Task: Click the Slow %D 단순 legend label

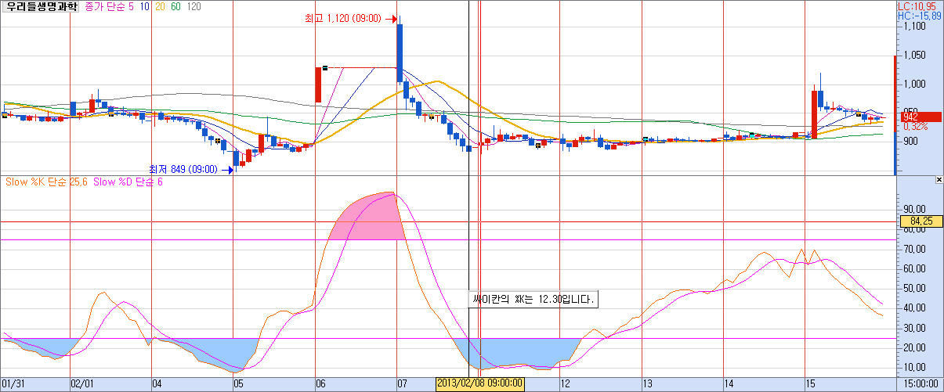Action: click(126, 182)
